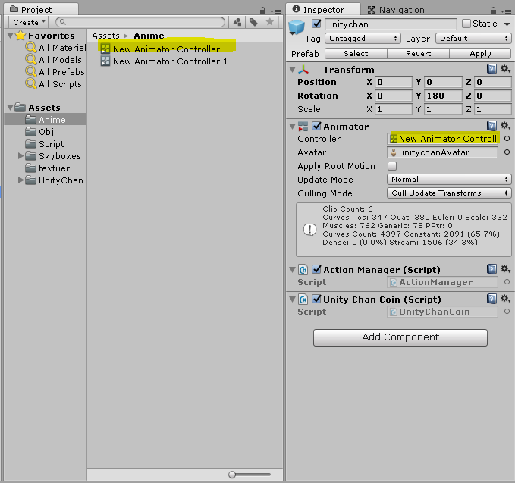Open the Tag dropdown
Viewport: 515px width, 483px height.
pyautogui.click(x=363, y=39)
